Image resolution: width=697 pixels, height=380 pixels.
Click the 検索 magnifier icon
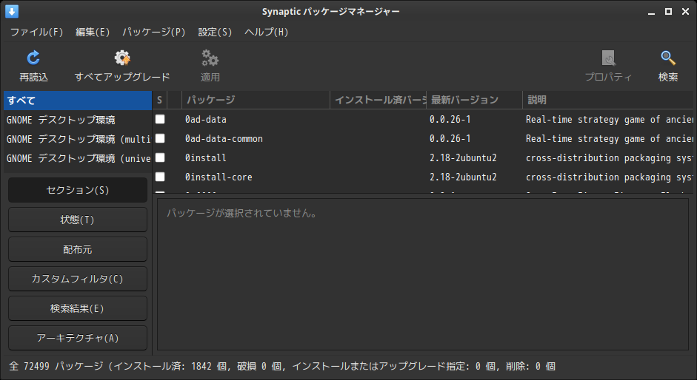point(667,58)
